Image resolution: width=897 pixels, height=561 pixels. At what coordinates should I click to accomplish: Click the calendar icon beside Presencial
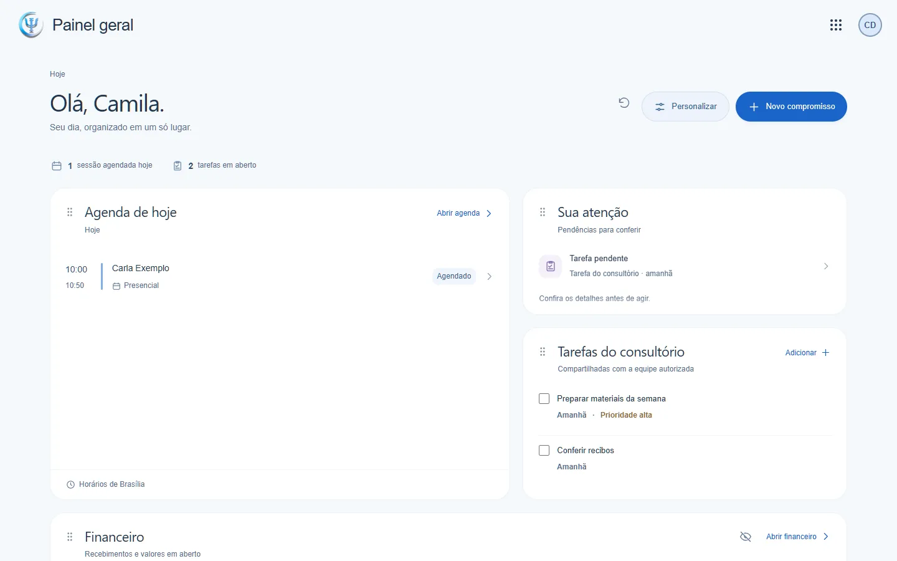(116, 286)
